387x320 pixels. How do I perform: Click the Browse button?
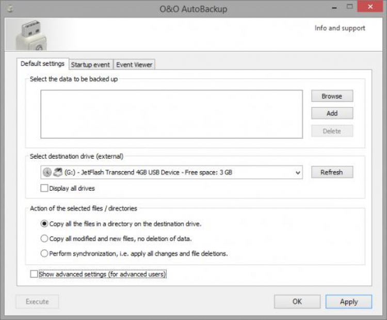pyautogui.click(x=332, y=96)
